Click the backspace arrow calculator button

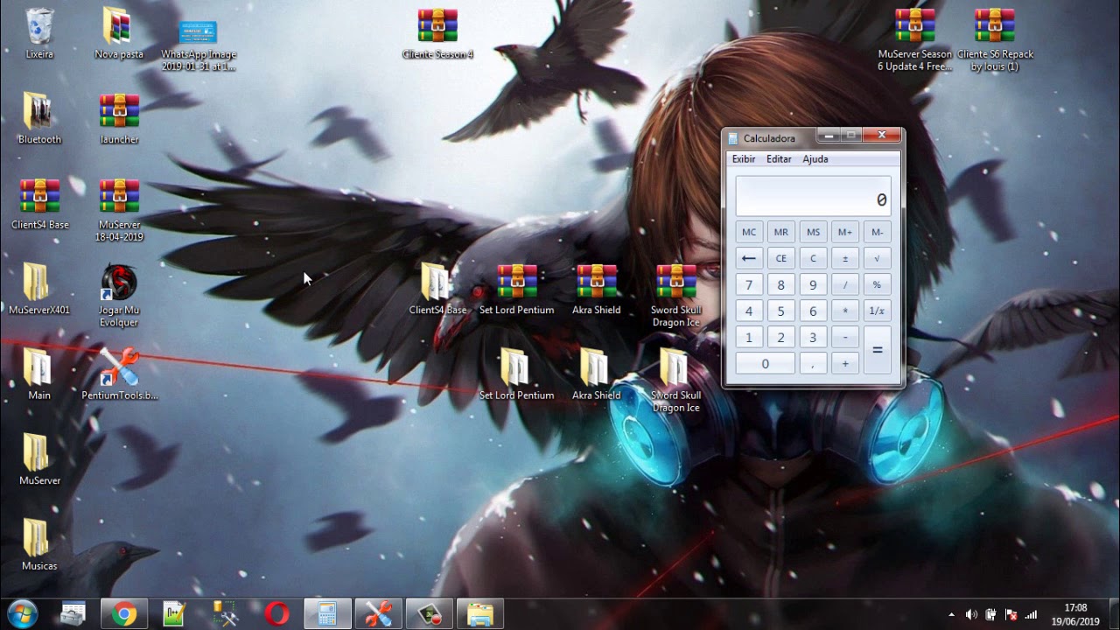click(x=749, y=258)
